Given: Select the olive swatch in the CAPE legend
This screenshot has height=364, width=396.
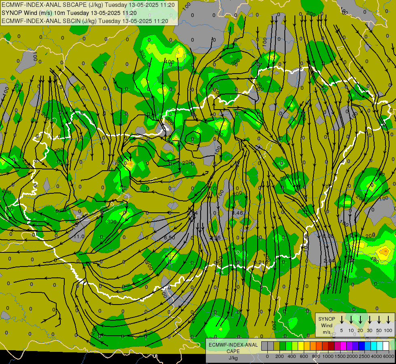Looking at the screenshot, I should tap(277, 346).
